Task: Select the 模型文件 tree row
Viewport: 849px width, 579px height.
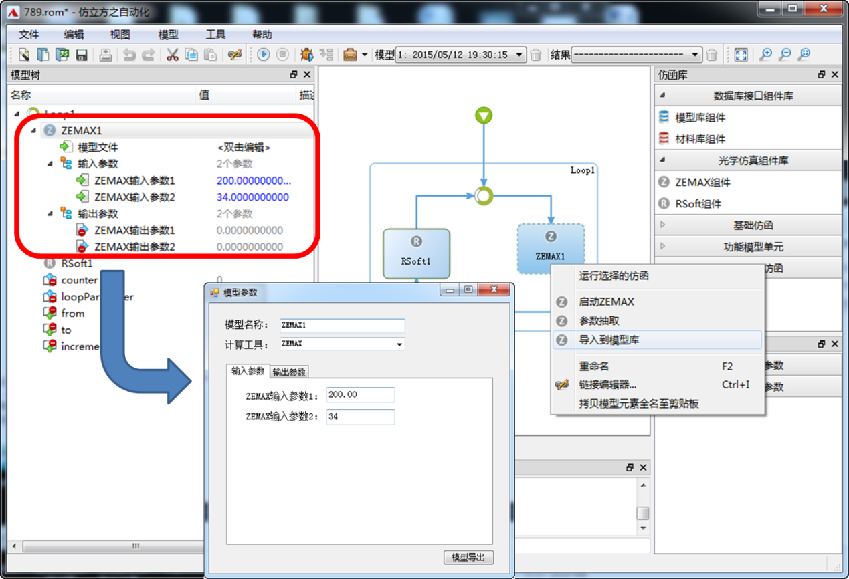Action: coord(98,147)
